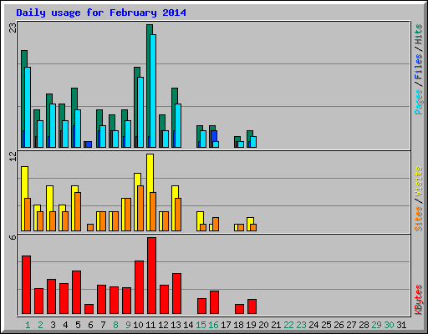
Task: Click day label '23' on x-axis
Action: point(301,325)
